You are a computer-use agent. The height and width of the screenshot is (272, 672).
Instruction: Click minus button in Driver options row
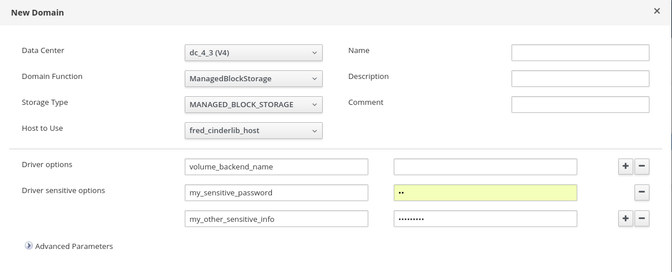(x=642, y=167)
